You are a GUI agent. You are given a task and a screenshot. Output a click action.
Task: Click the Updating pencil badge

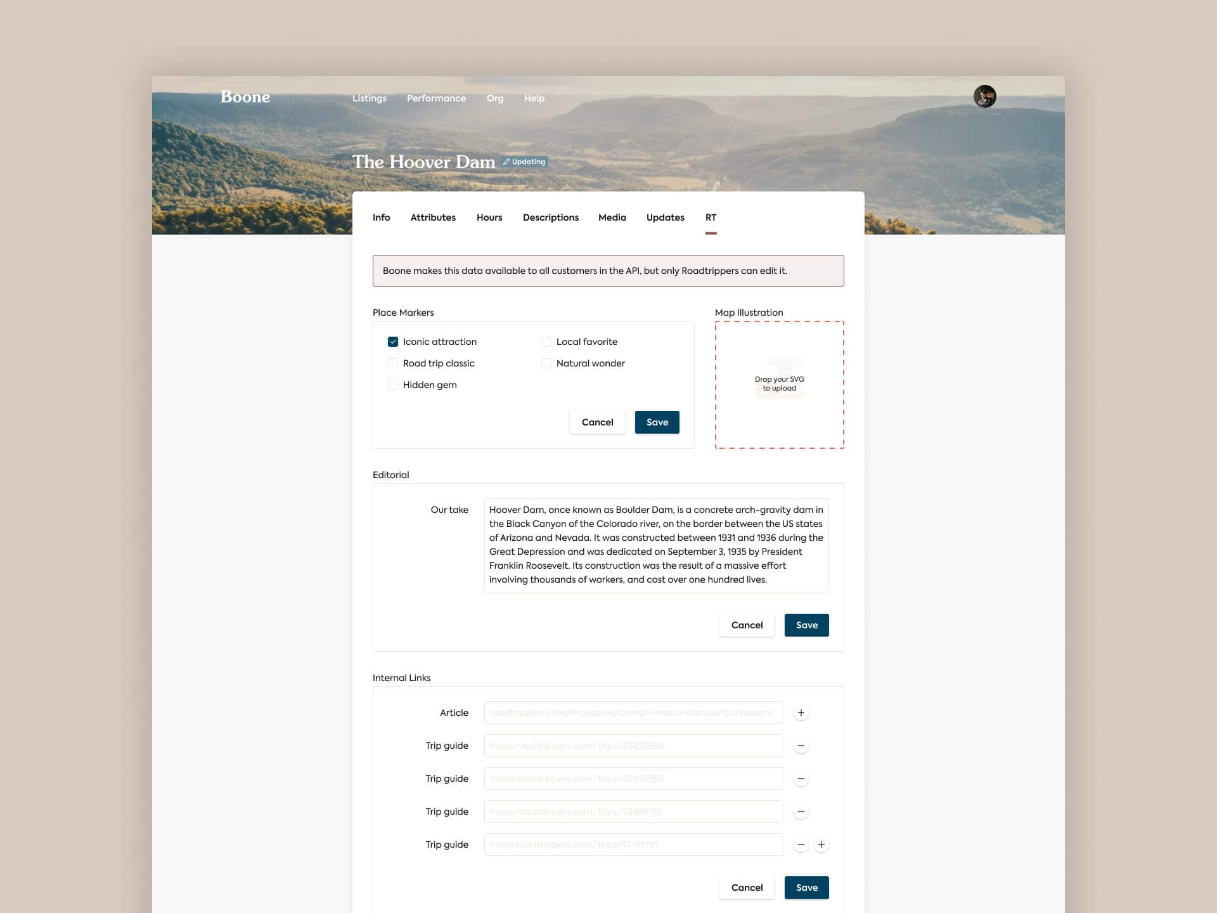tap(524, 162)
